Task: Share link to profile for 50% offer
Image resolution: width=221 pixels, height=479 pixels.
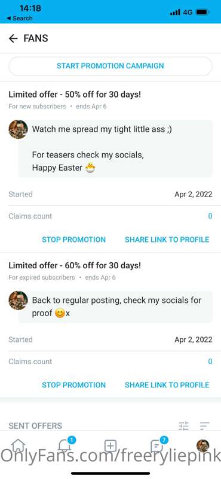Action: coord(167,239)
